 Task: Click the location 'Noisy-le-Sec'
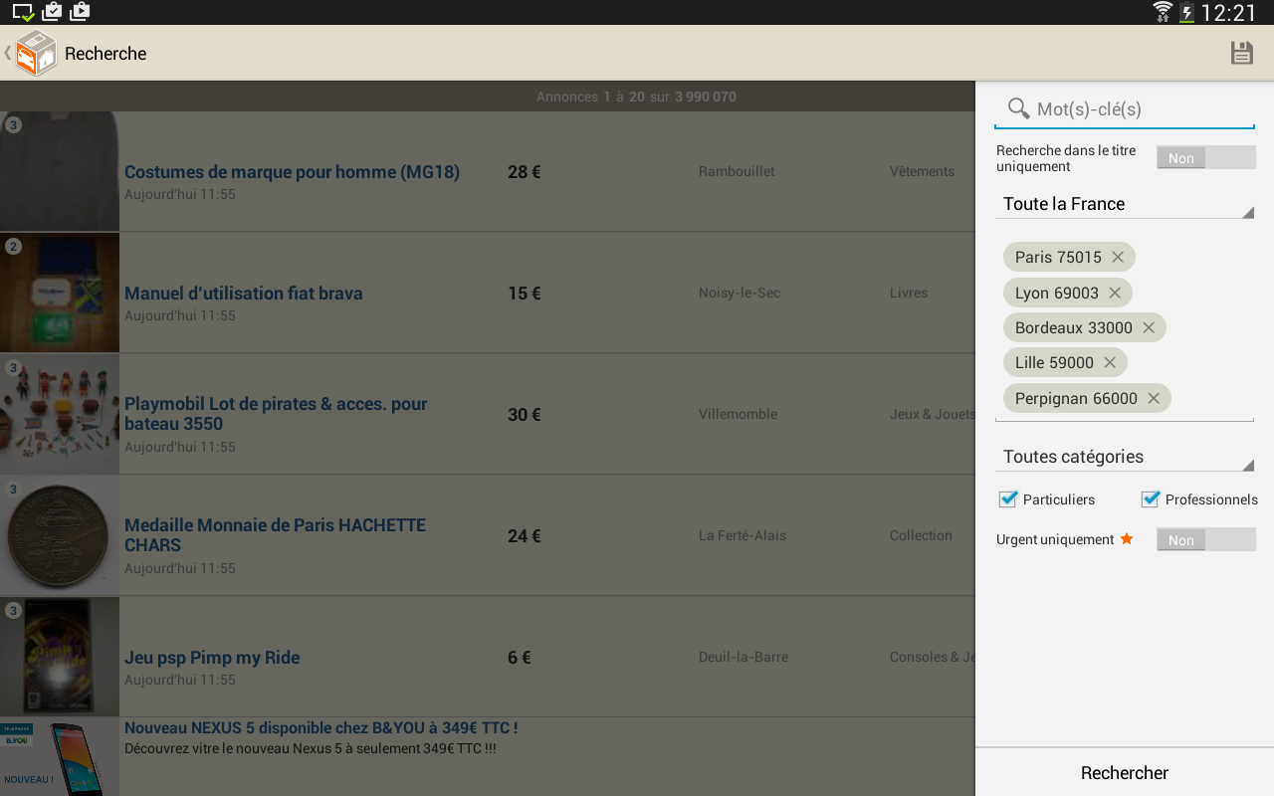pos(740,293)
